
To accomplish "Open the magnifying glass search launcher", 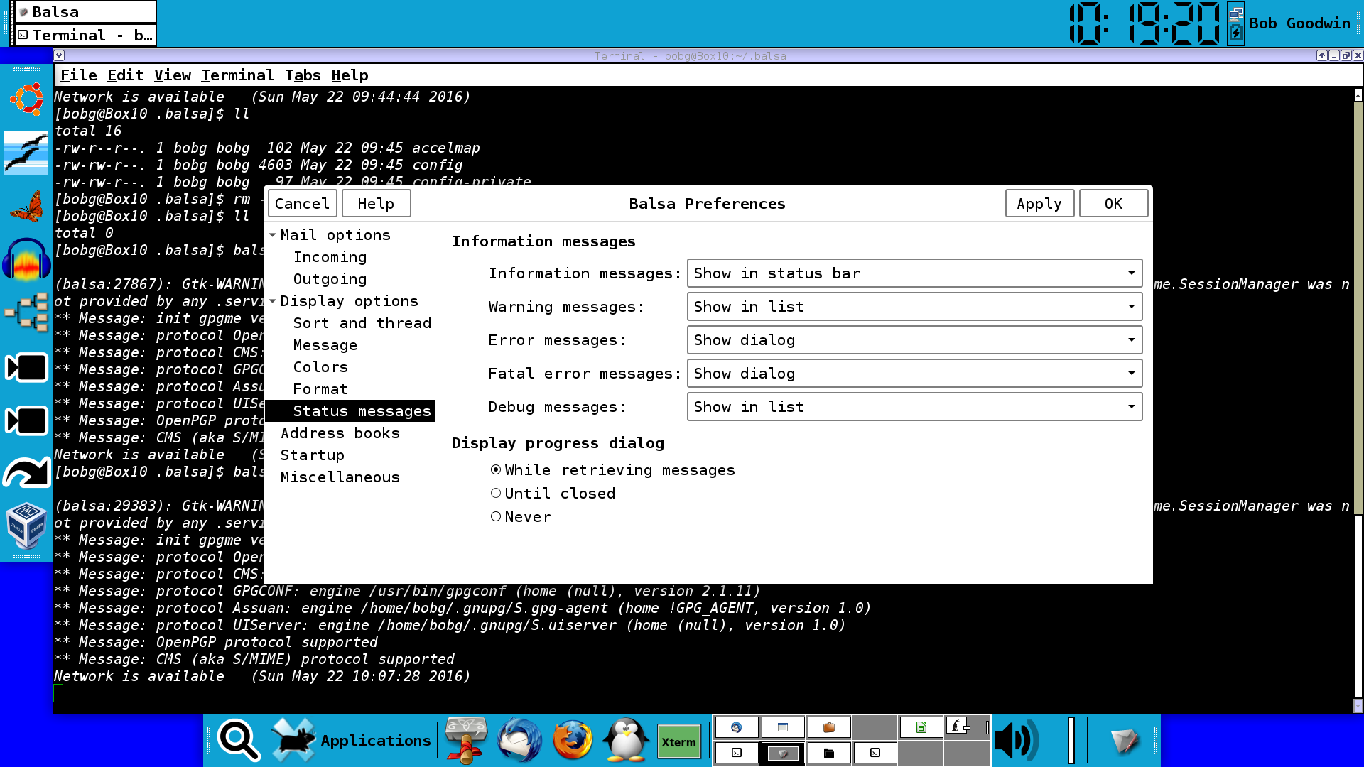I will point(239,740).
